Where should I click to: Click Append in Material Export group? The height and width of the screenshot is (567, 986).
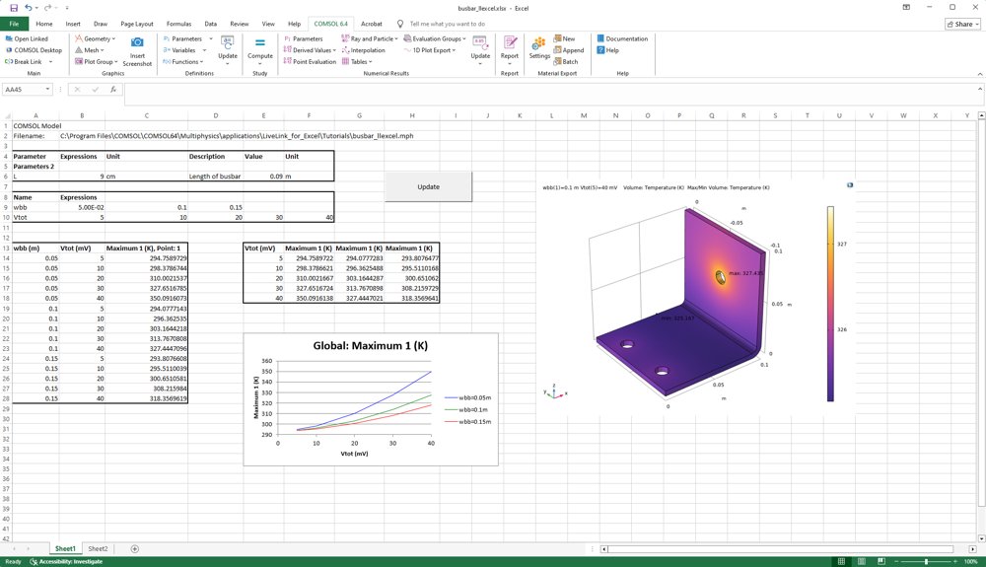point(569,50)
